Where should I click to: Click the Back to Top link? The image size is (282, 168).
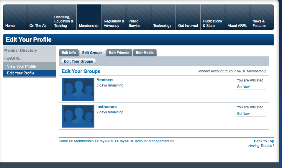264,141
